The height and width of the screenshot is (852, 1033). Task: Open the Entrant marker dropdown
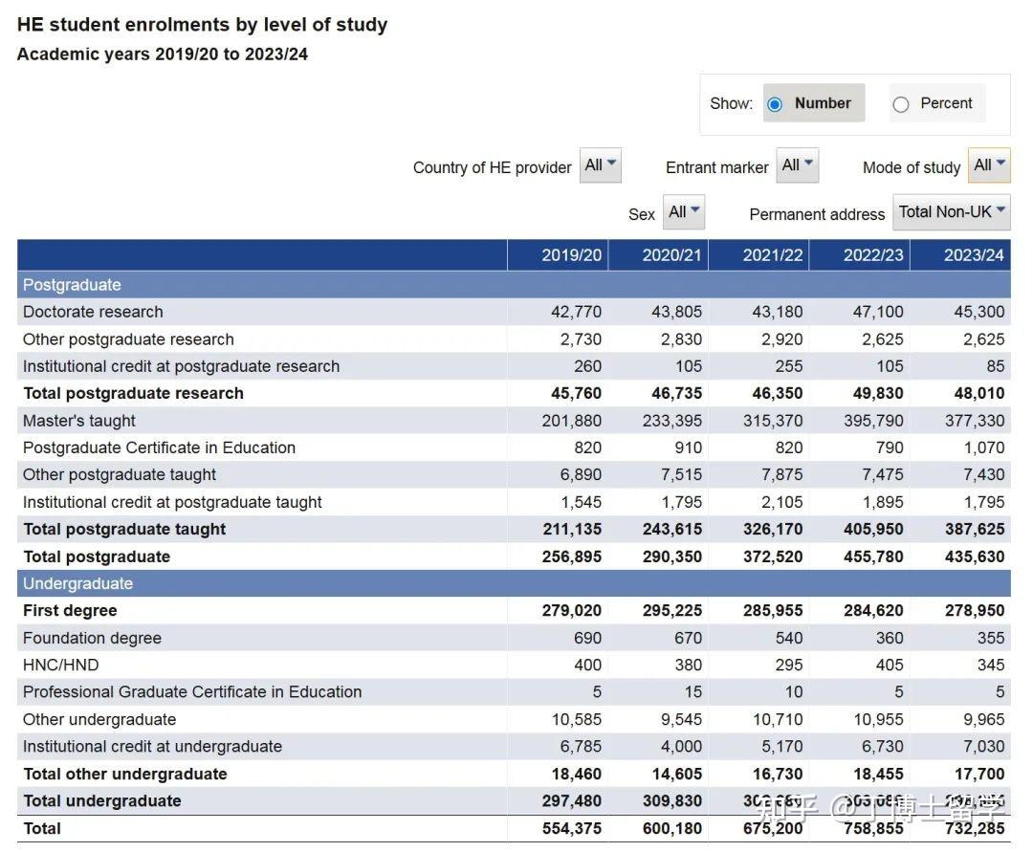coord(798,165)
